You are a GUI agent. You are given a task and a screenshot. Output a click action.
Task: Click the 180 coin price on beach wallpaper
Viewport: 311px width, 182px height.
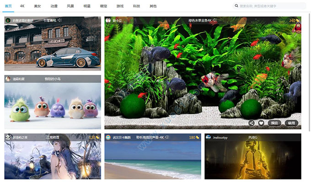pos(194,137)
